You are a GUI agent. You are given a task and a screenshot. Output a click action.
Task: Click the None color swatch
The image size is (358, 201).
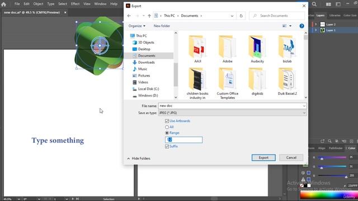click(x=302, y=186)
